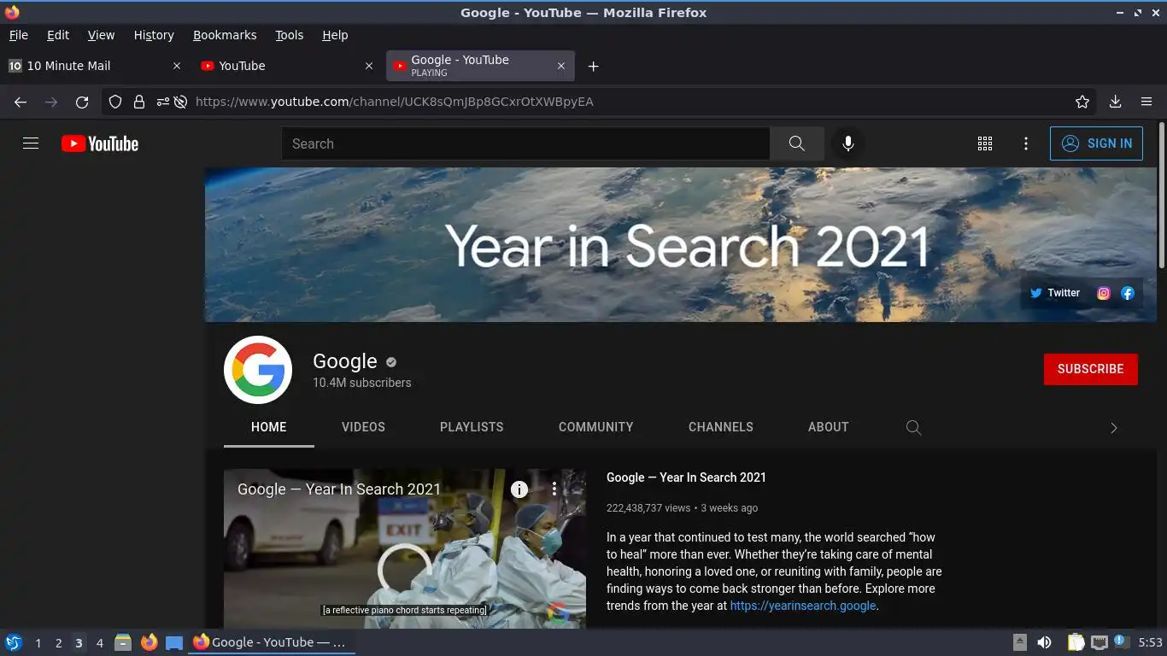Open Firefox application menu
1167x656 pixels.
[x=1146, y=102]
